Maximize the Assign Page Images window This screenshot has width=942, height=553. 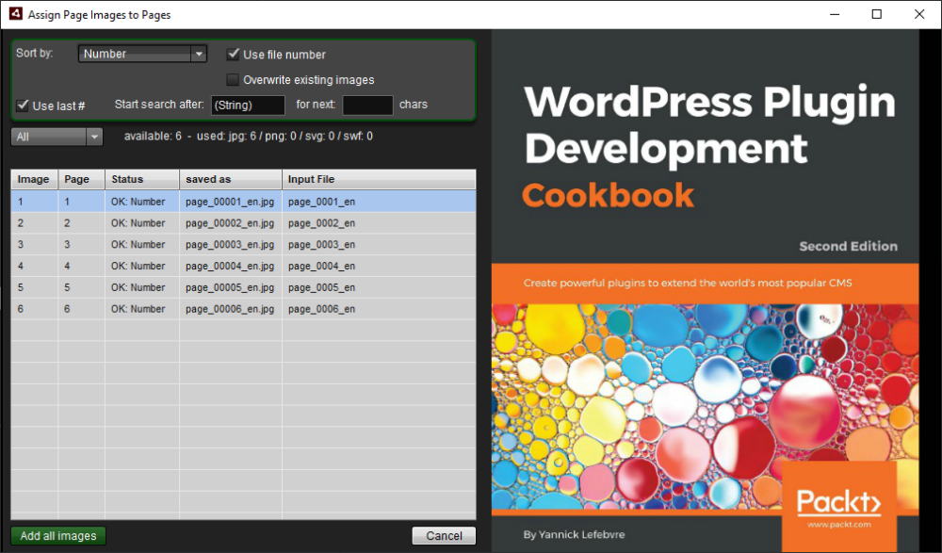click(x=876, y=14)
